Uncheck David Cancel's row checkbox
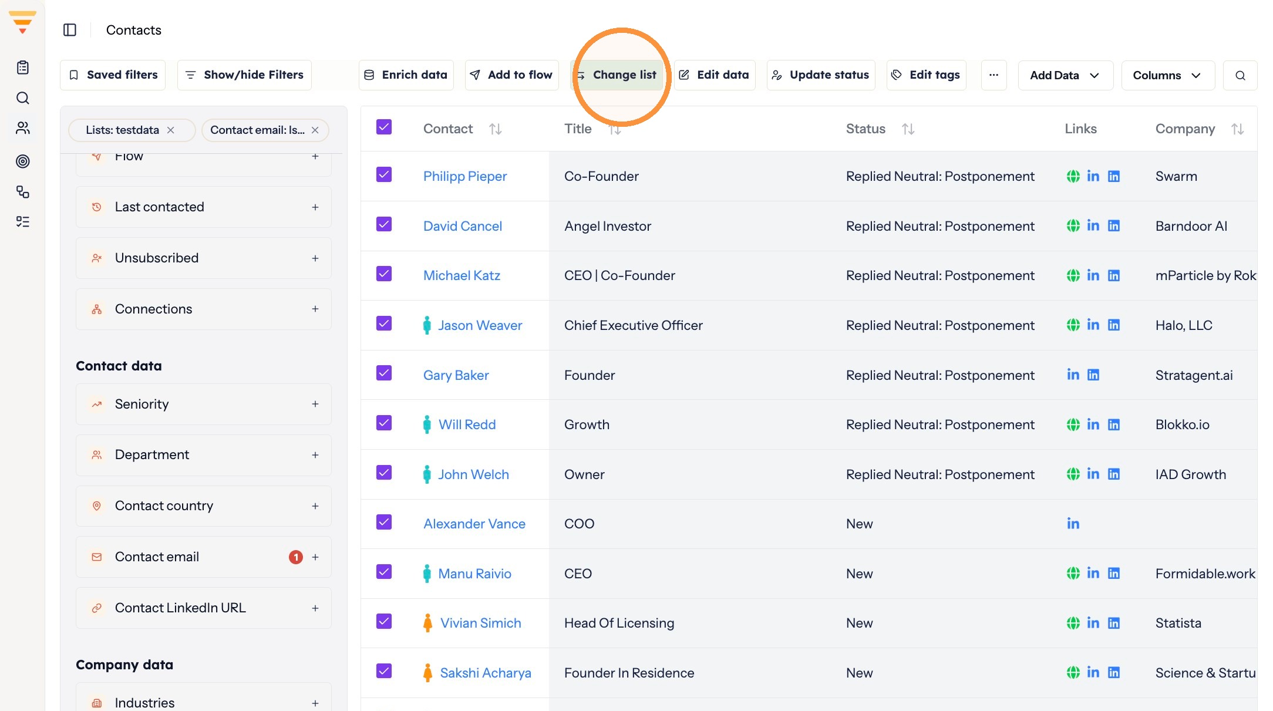The image size is (1273, 711). (384, 224)
